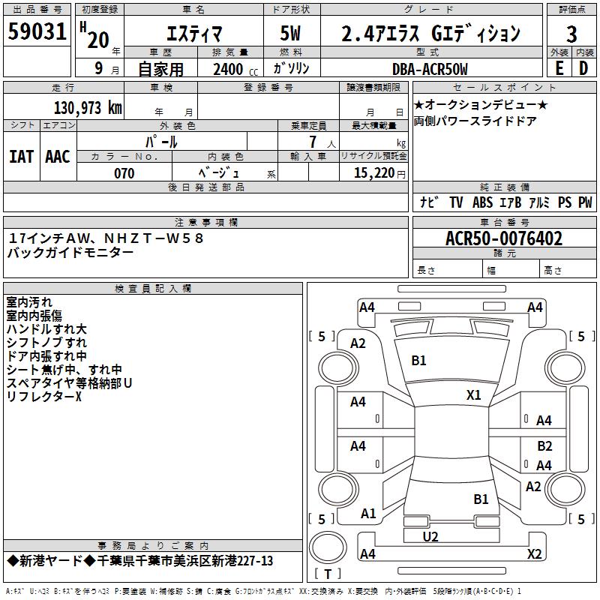Click vehicle history 自家用

click(x=160, y=69)
